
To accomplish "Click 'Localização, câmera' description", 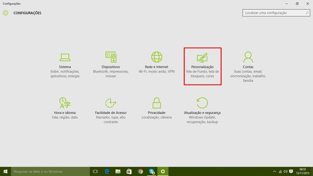I will [156, 117].
